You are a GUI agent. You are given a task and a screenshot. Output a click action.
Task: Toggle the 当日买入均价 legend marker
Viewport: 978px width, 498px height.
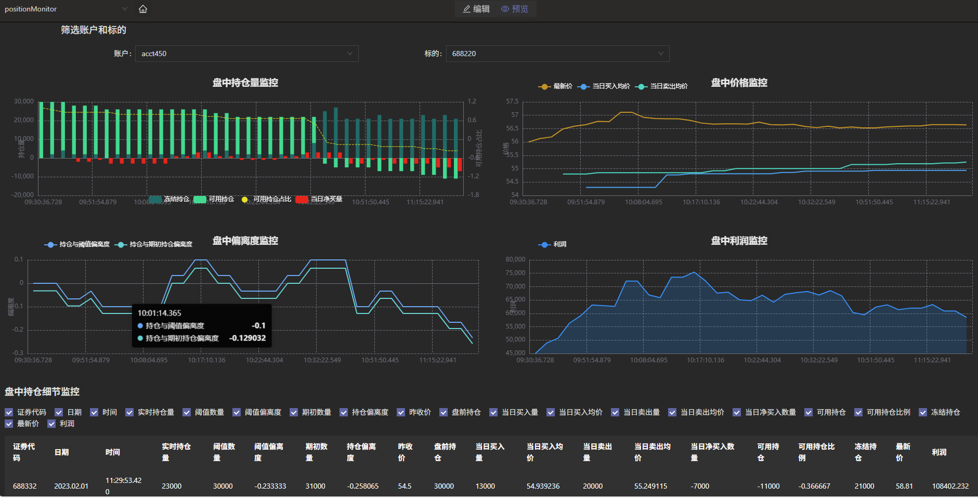click(x=583, y=86)
